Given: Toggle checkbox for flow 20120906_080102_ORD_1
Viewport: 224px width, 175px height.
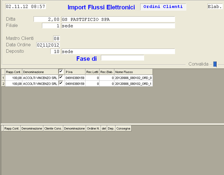Looking at the screenshot, I should pos(61,83).
